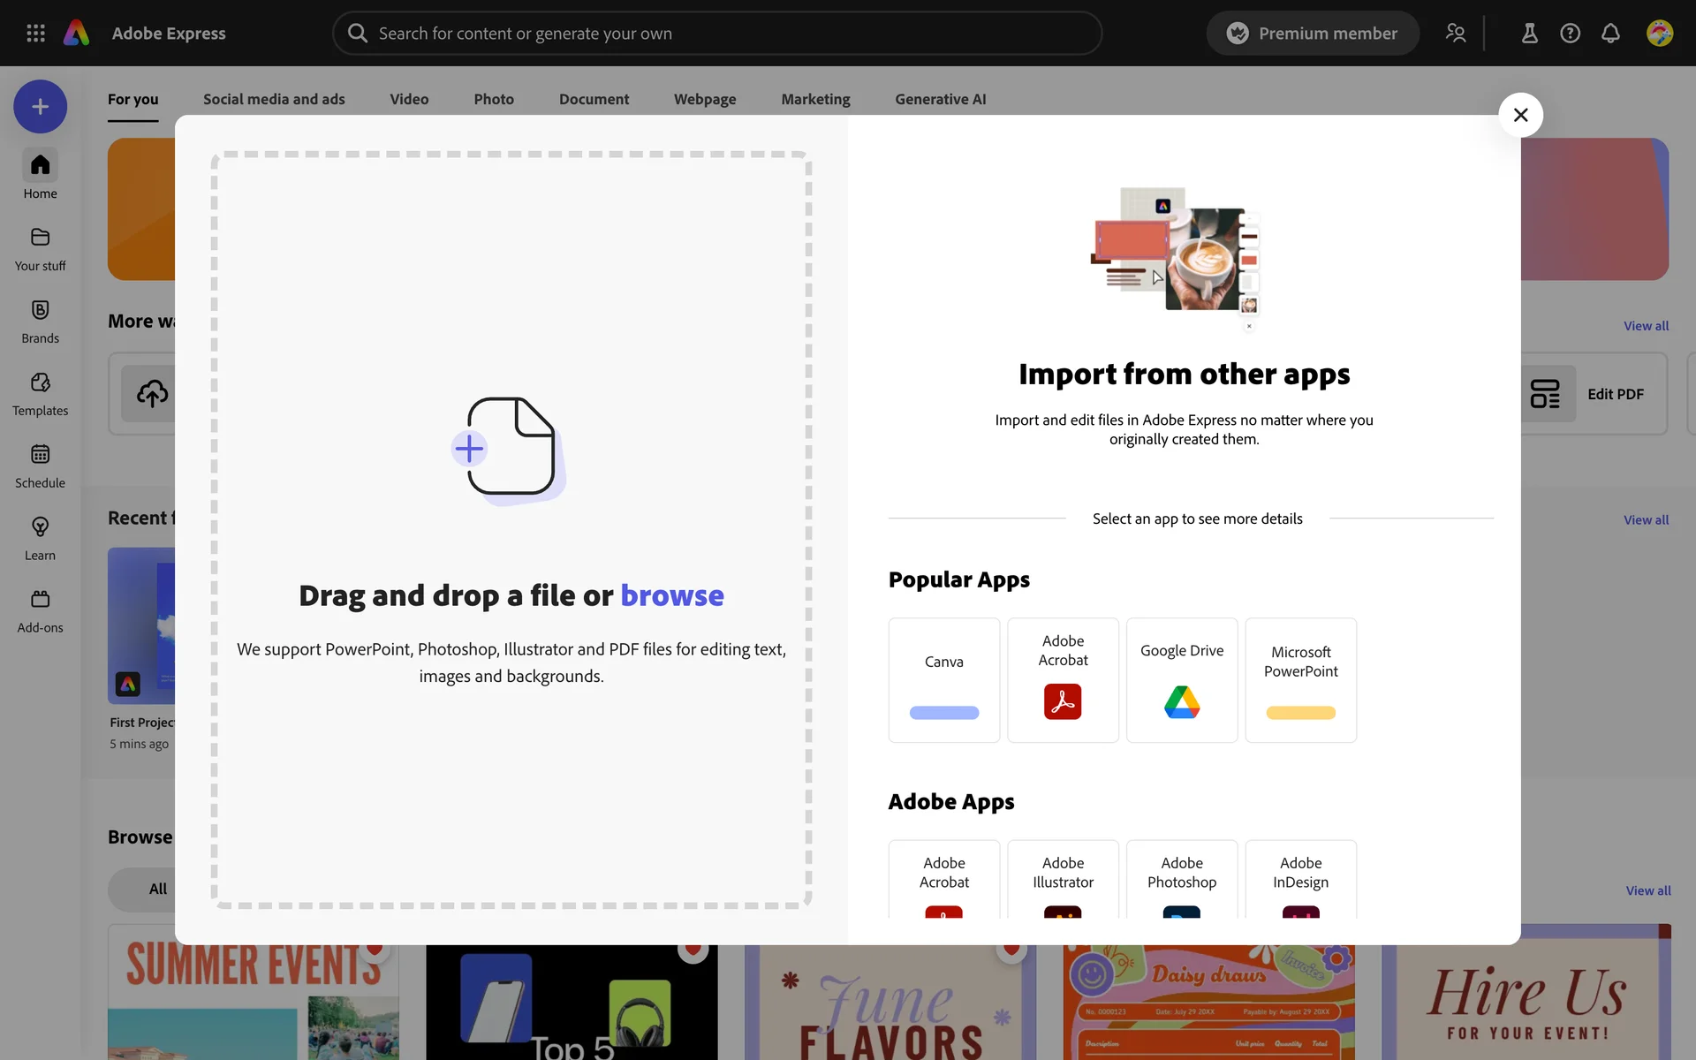Viewport: 1696px width, 1060px height.
Task: Open the notifications bell
Action: 1610,33
